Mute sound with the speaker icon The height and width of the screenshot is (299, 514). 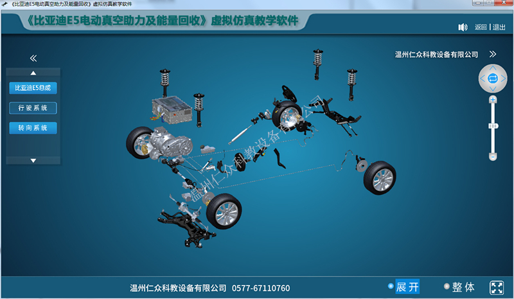[x=463, y=27]
